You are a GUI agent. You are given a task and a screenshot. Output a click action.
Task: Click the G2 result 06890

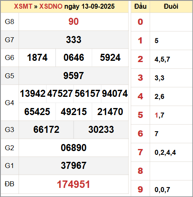point(74,148)
